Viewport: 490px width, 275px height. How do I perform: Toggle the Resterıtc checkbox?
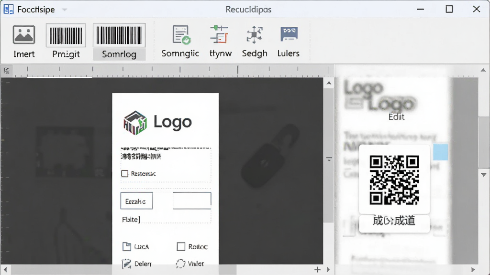point(125,173)
